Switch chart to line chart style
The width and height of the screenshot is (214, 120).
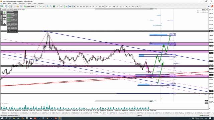point(44,6)
